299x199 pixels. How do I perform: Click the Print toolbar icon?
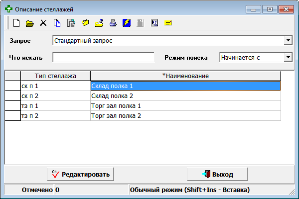[113, 23]
